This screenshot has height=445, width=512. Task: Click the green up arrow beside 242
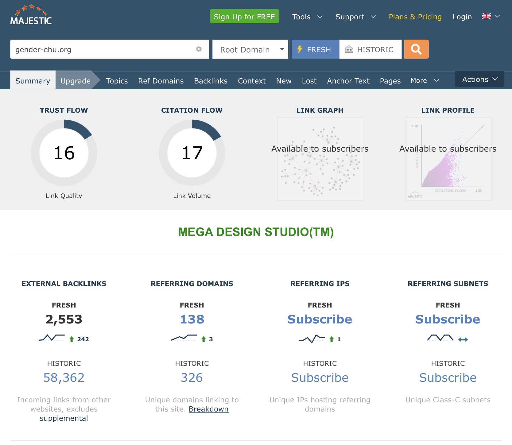(x=72, y=339)
